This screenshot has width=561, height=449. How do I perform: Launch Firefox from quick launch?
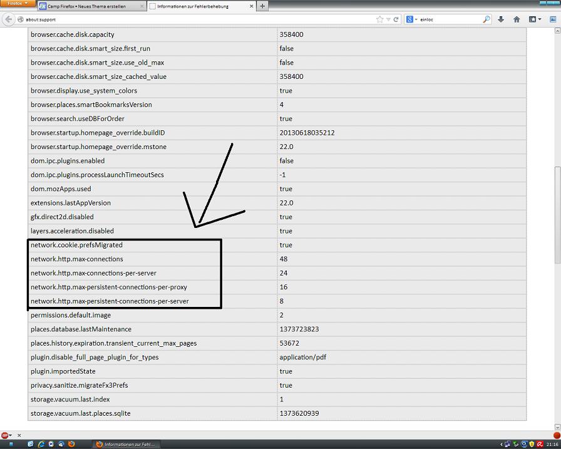tap(71, 444)
